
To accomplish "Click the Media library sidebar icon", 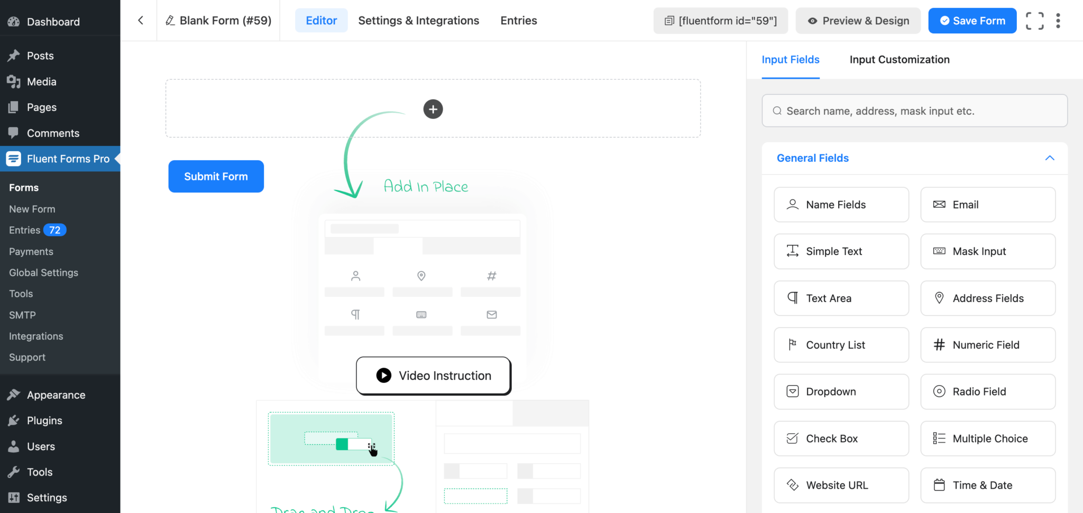I will tap(13, 81).
